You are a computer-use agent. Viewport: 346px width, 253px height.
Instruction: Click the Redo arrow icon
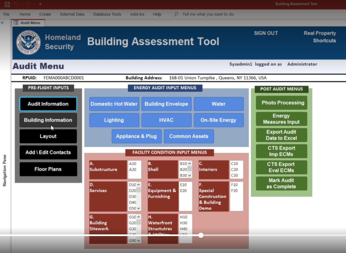pyautogui.click(x=28, y=4)
